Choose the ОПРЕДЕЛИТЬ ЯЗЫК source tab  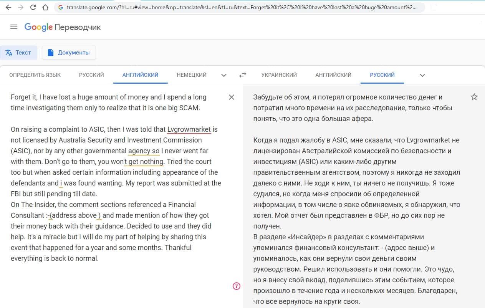click(35, 75)
